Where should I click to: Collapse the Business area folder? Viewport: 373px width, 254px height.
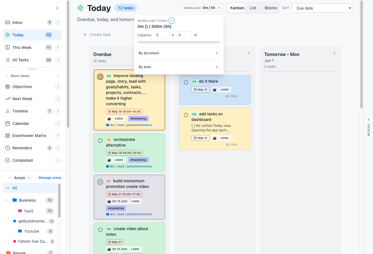(x=6, y=200)
